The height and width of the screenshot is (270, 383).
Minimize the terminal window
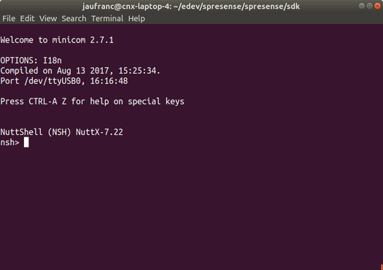pyautogui.click(x=362, y=6)
